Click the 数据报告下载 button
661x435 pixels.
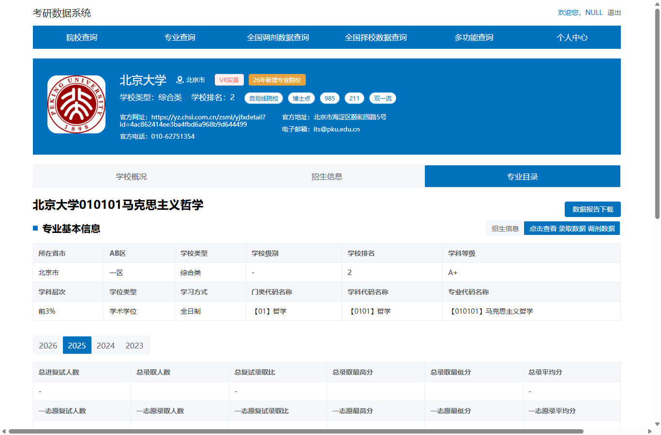(x=593, y=209)
